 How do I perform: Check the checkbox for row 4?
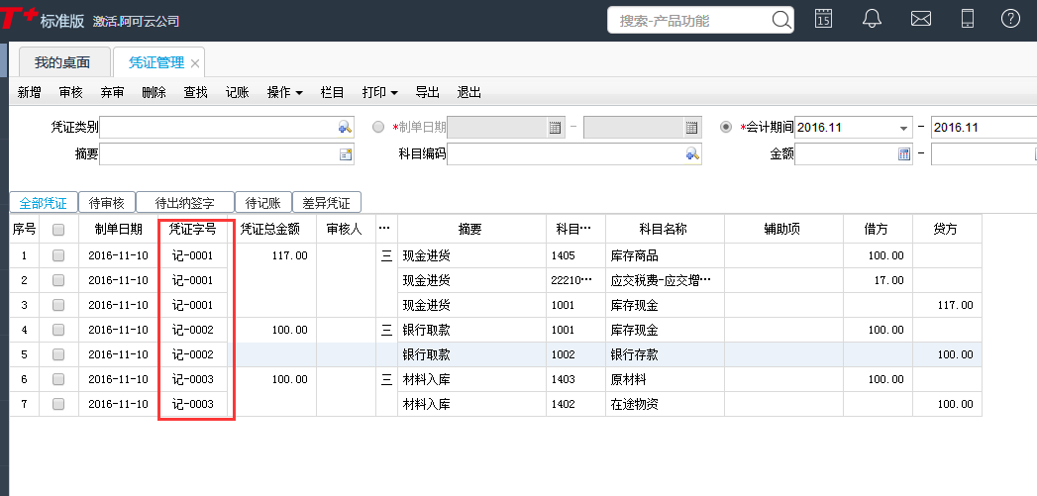pyautogui.click(x=58, y=330)
